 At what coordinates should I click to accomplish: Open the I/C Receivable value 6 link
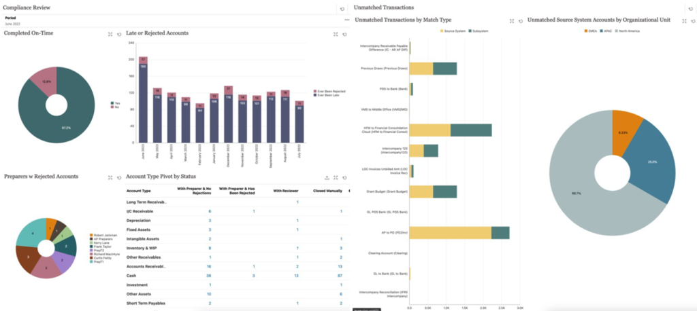point(209,211)
